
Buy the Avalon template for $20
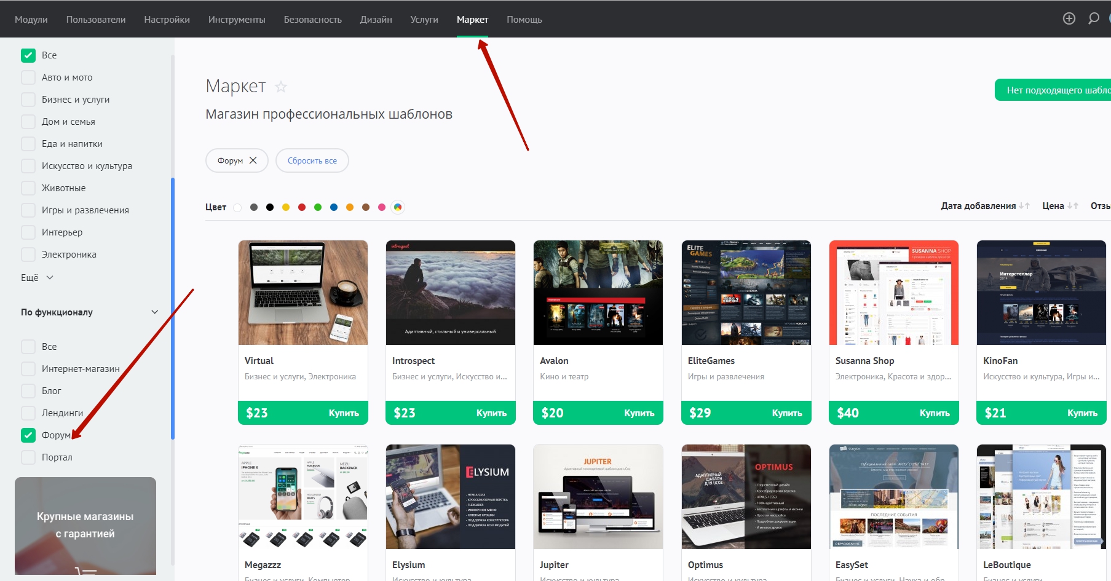click(x=639, y=413)
